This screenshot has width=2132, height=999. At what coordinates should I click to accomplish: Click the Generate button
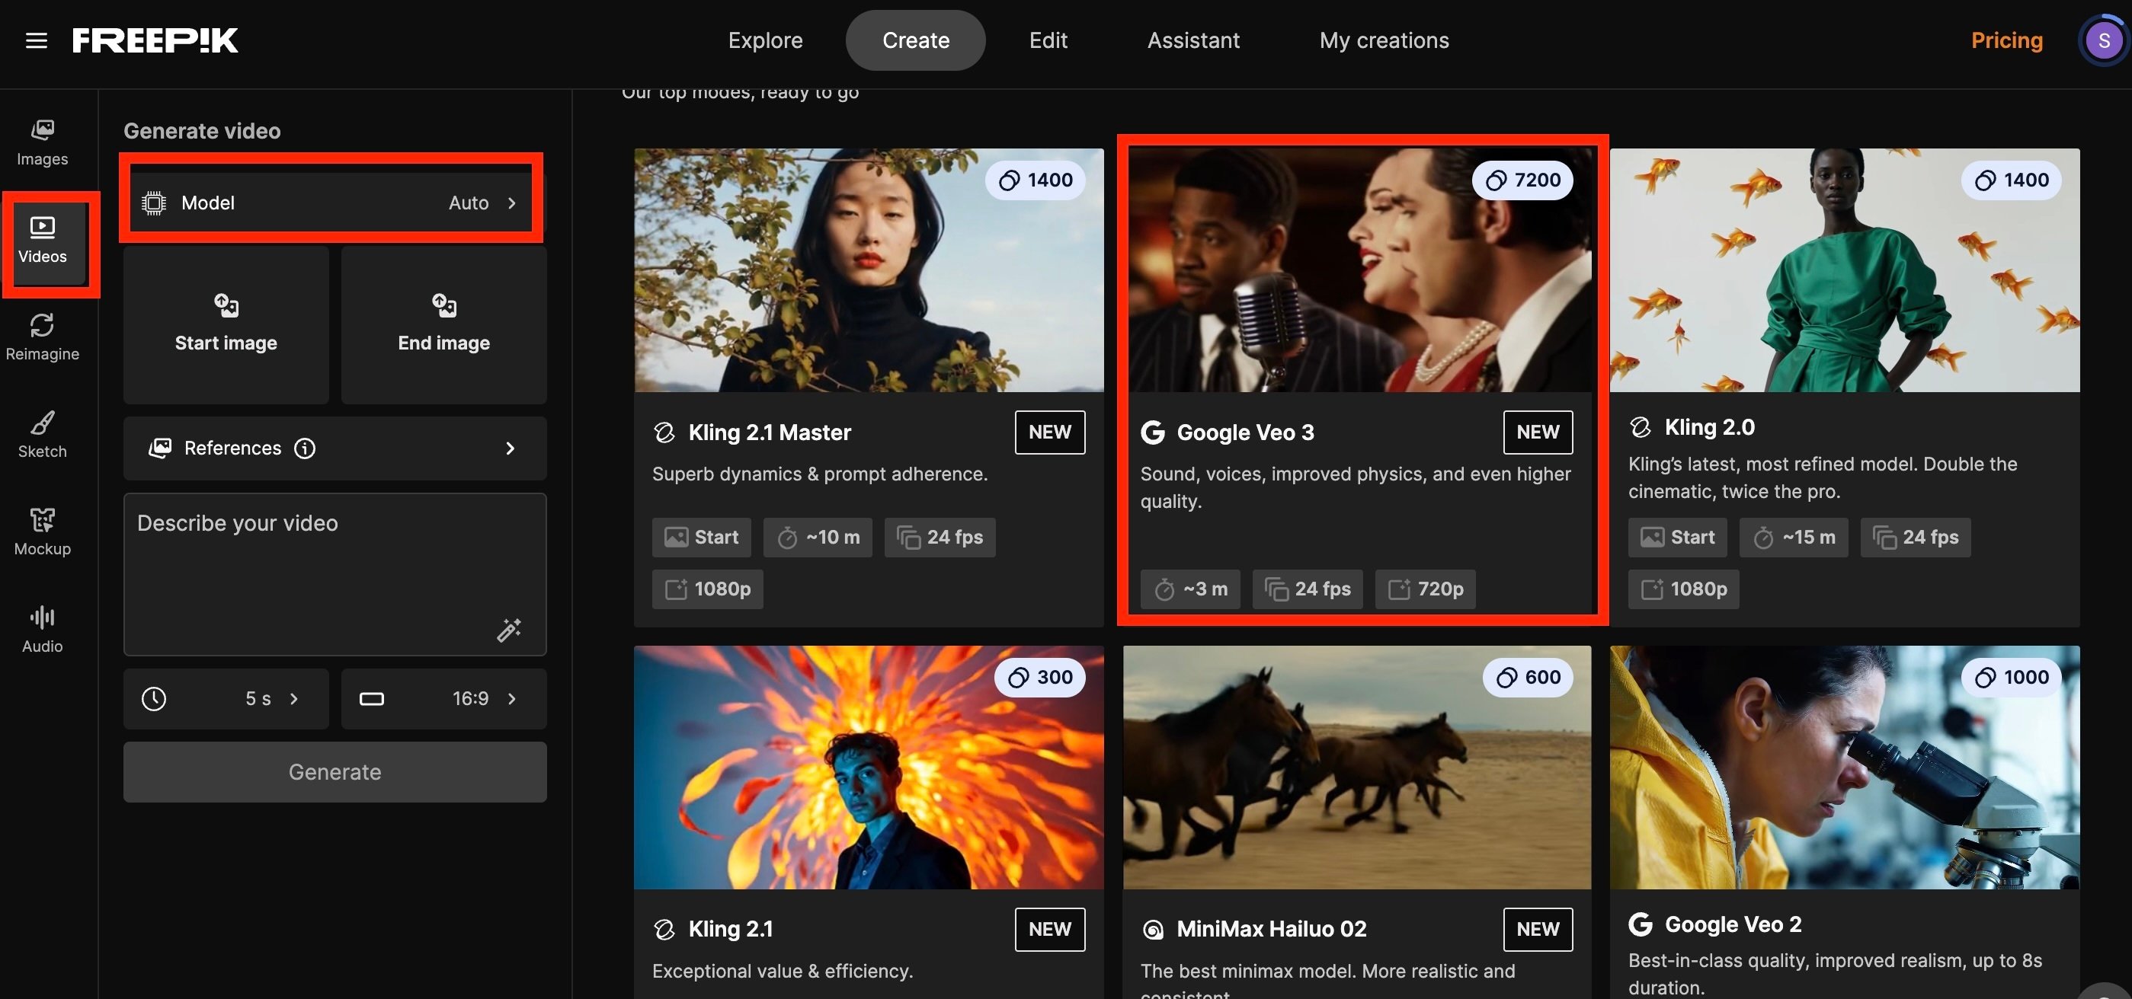(x=335, y=772)
